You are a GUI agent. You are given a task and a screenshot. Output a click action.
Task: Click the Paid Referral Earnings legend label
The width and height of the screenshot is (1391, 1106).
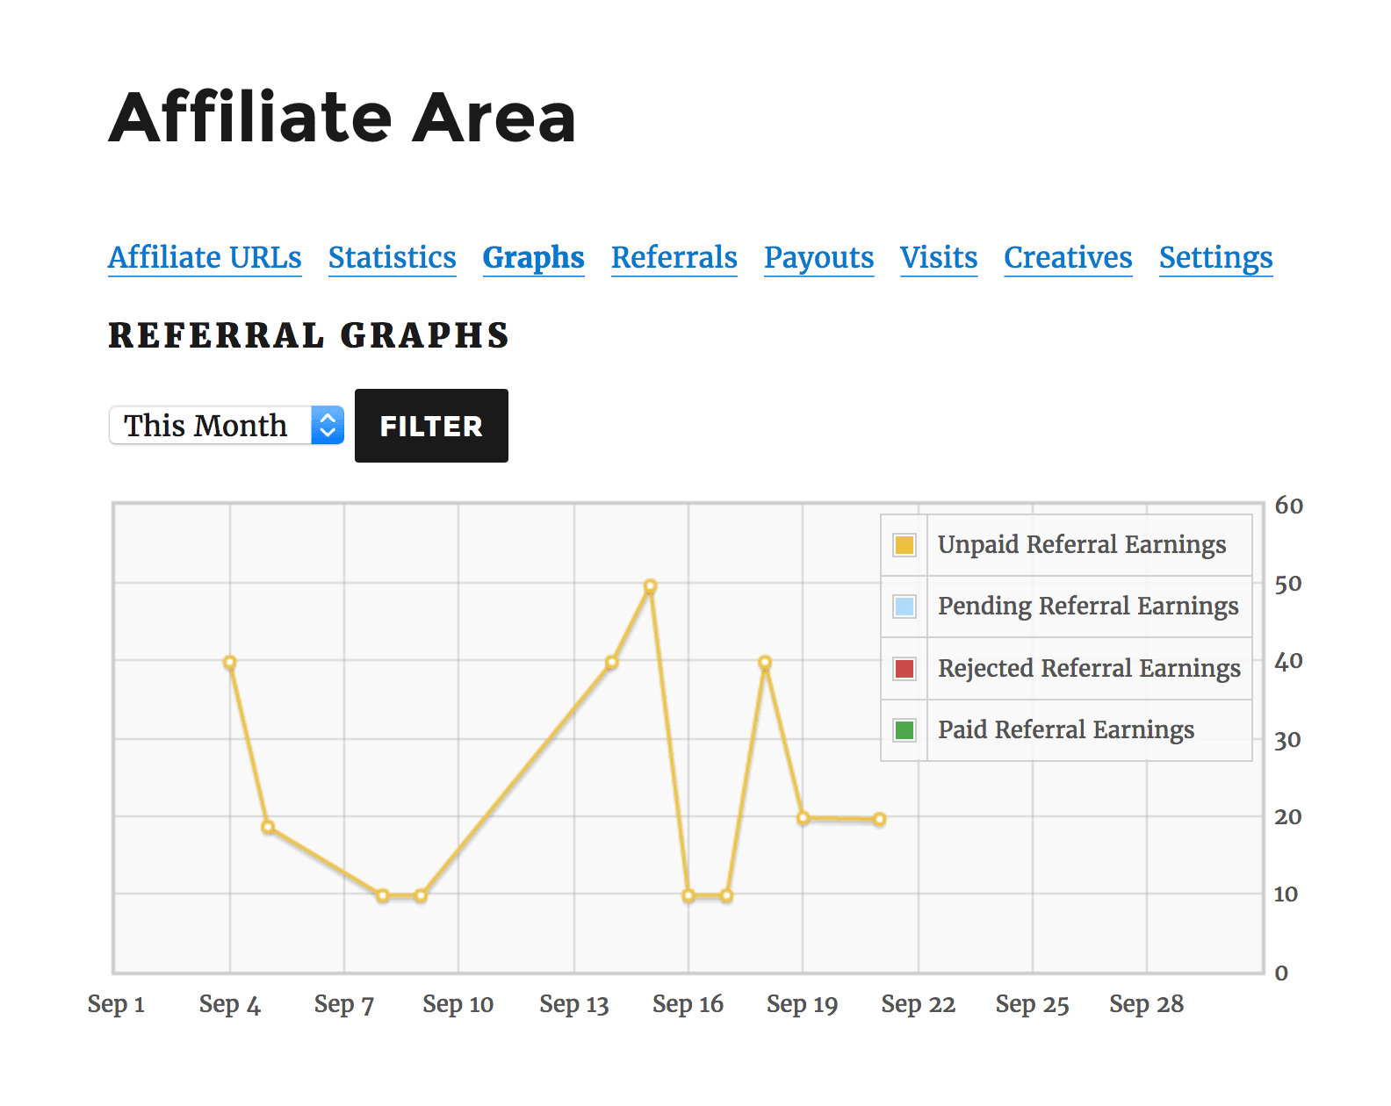coord(1065,730)
